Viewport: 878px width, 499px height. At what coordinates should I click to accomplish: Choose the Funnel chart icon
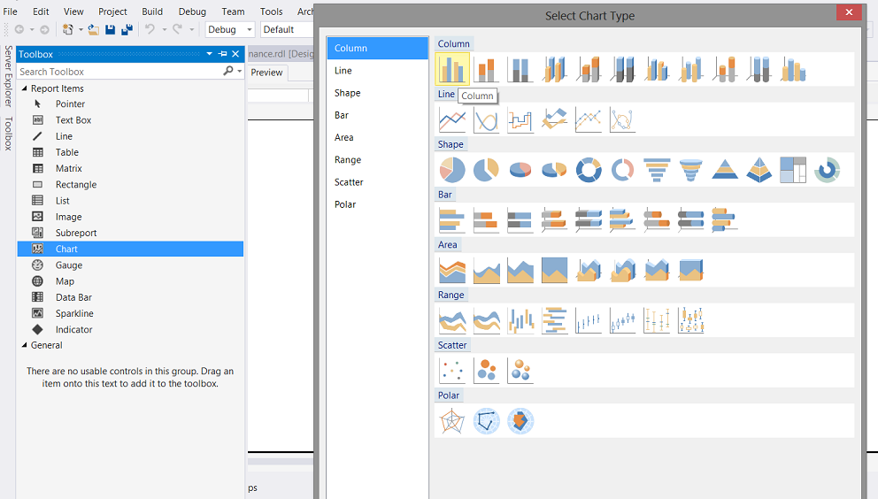[657, 170]
